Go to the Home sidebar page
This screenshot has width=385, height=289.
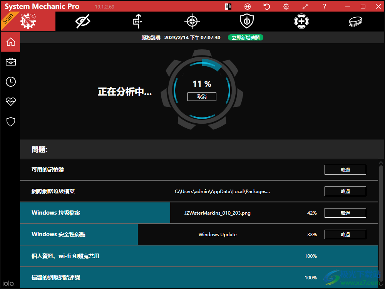tap(10, 42)
